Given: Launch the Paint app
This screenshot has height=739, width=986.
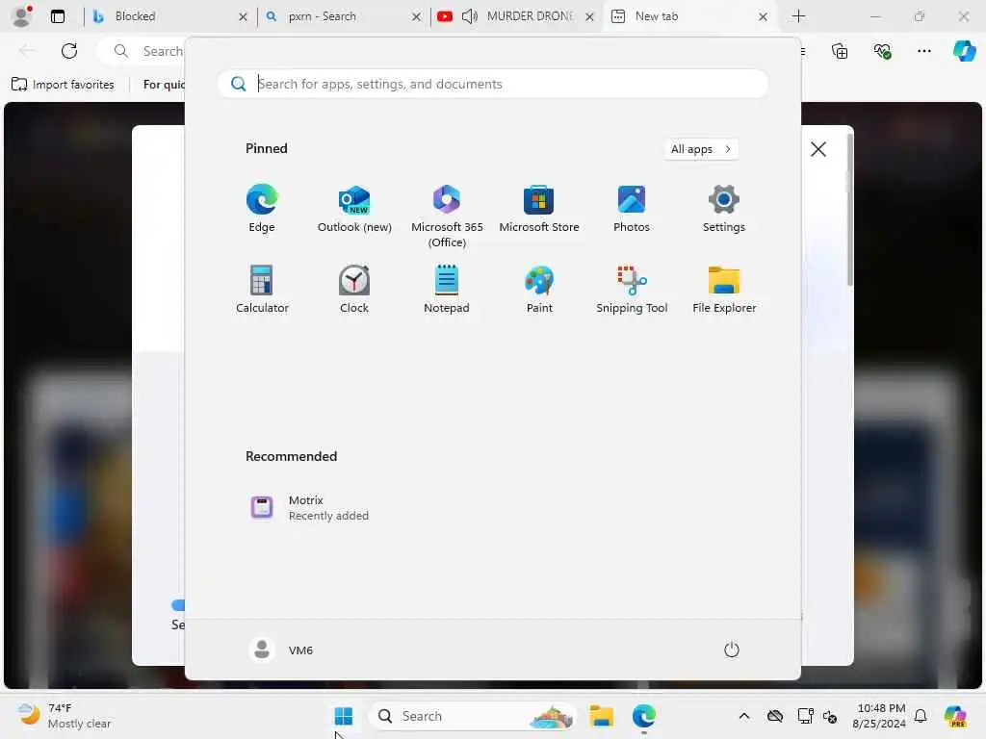Looking at the screenshot, I should 539,289.
